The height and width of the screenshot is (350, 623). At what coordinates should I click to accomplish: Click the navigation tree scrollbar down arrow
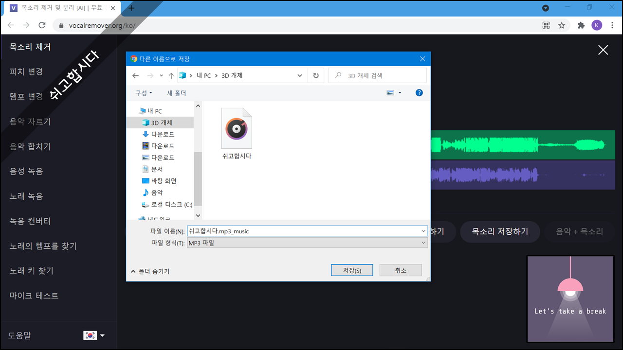coord(198,215)
